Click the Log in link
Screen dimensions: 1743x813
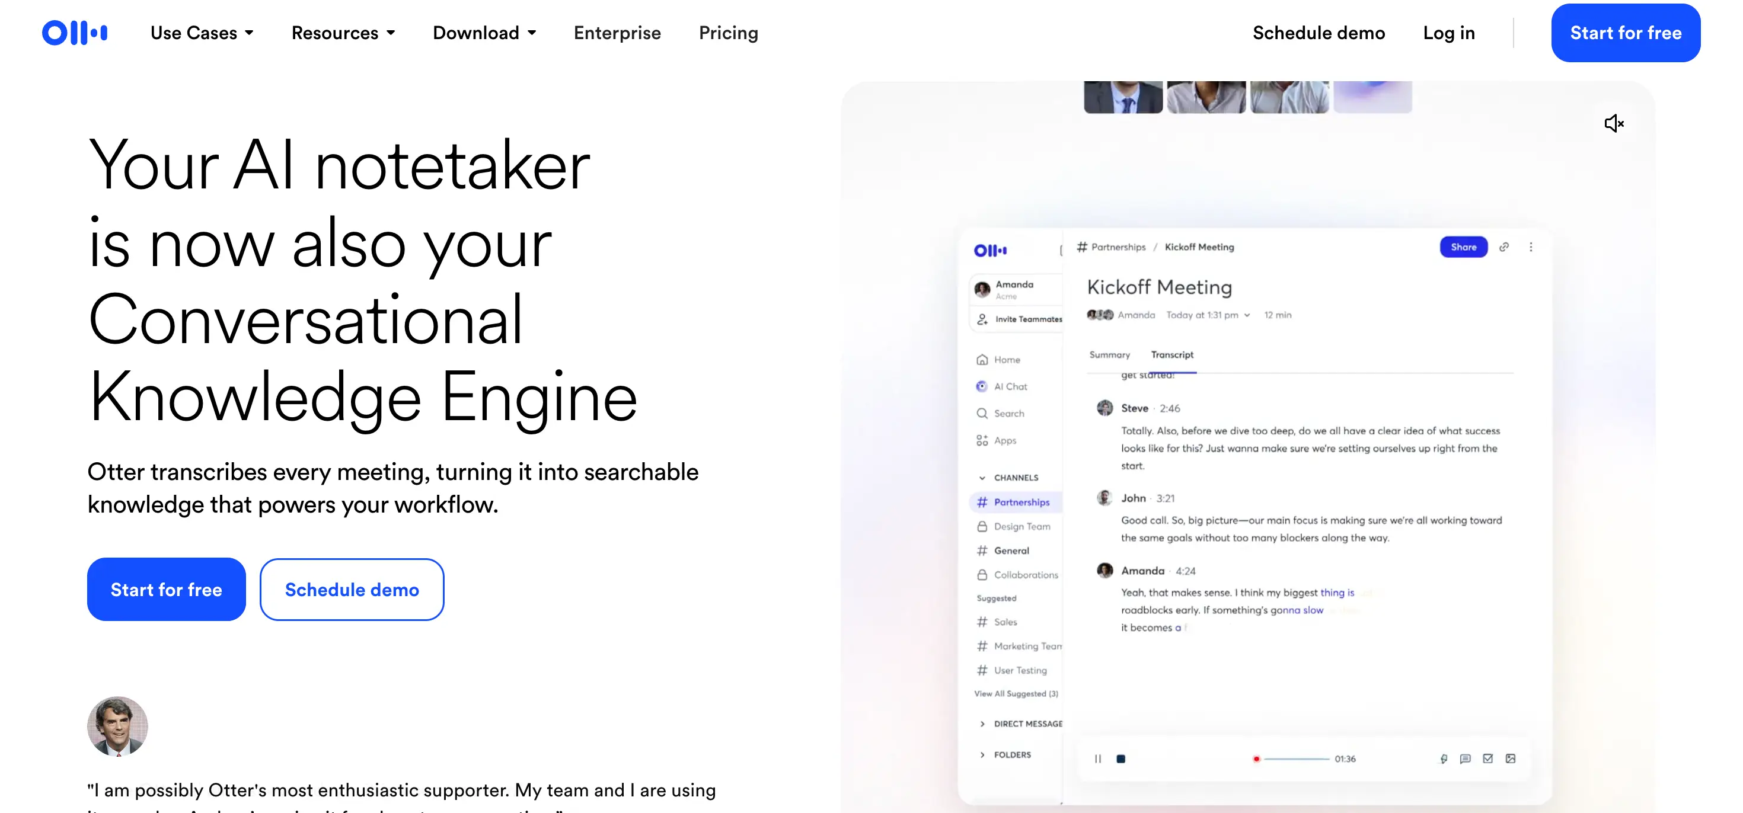pyautogui.click(x=1449, y=33)
